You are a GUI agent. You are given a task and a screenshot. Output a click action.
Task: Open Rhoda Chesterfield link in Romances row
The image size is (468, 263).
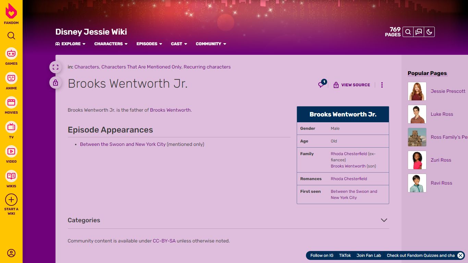click(x=349, y=179)
